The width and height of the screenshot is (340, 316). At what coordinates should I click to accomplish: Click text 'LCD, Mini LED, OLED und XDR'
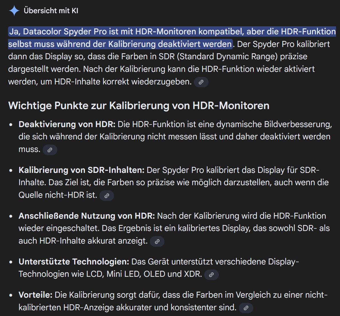tap(143, 274)
